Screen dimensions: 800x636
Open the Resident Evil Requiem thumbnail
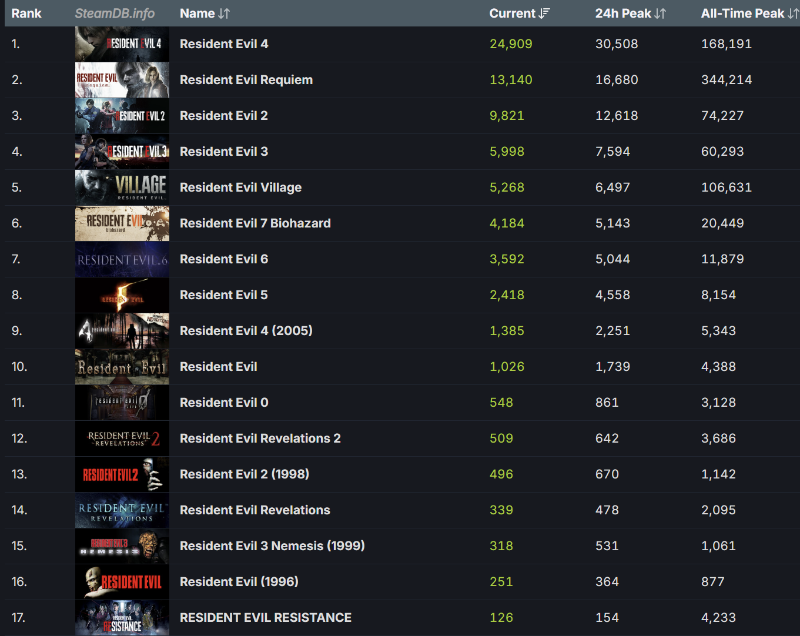[x=122, y=80]
